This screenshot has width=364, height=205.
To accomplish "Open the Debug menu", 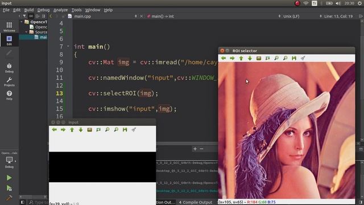I will click(43, 10).
